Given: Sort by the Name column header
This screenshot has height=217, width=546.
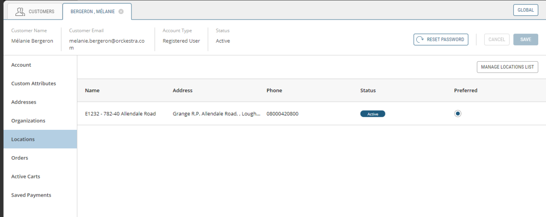Looking at the screenshot, I should coord(92,90).
